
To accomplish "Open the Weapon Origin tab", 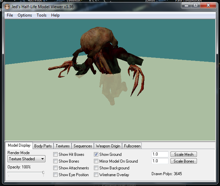I will point(108,146).
